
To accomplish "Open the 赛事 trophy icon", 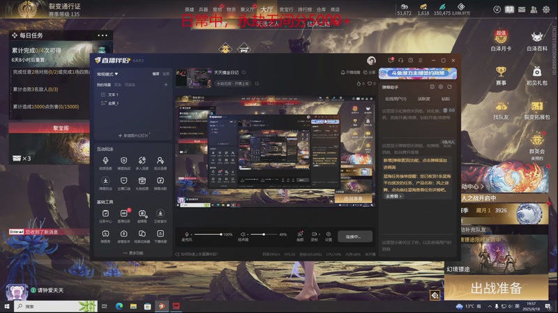I will tap(501, 72).
